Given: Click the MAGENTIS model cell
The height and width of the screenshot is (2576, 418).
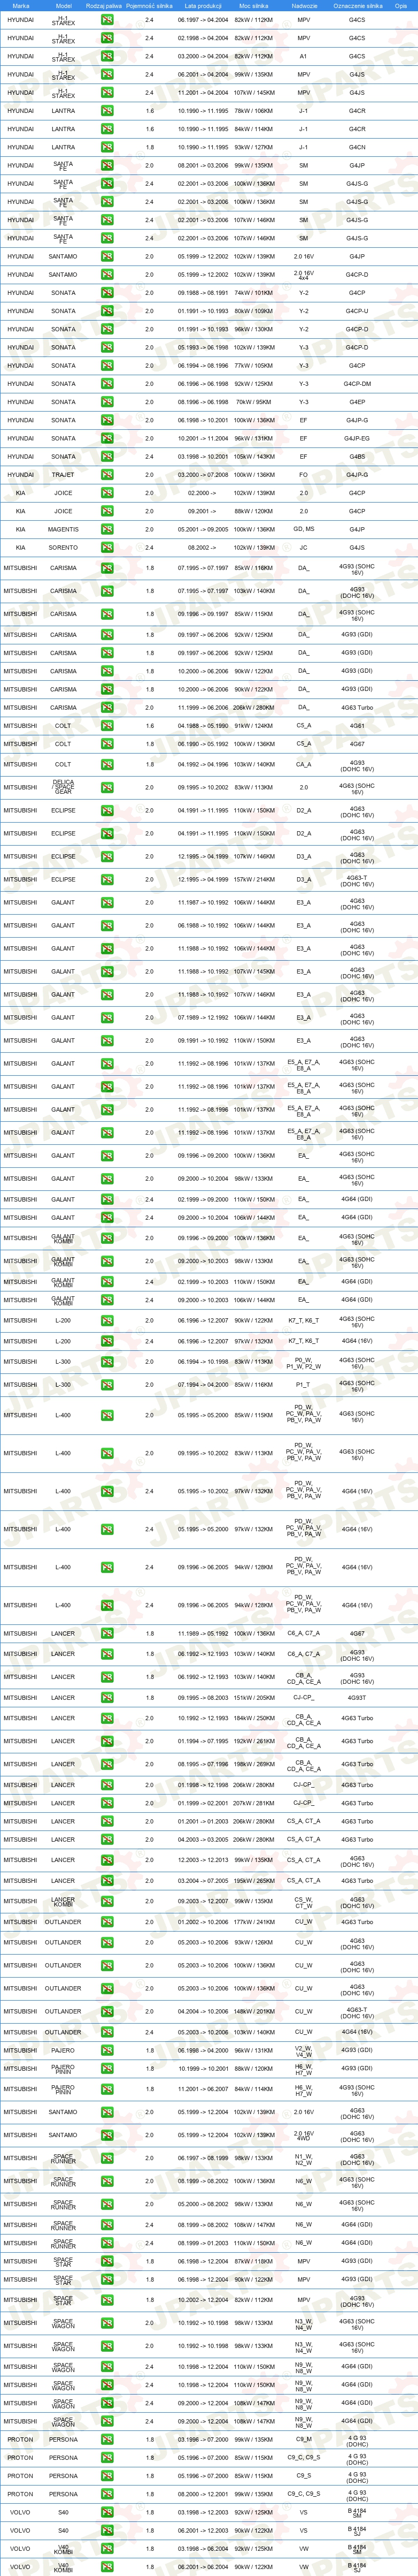Looking at the screenshot, I should tap(63, 530).
